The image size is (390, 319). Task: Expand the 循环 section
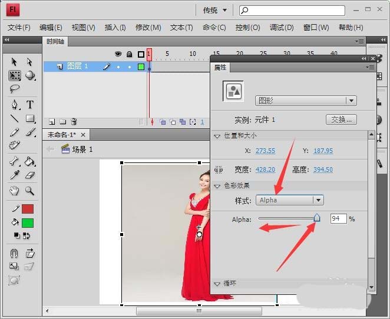[217, 284]
